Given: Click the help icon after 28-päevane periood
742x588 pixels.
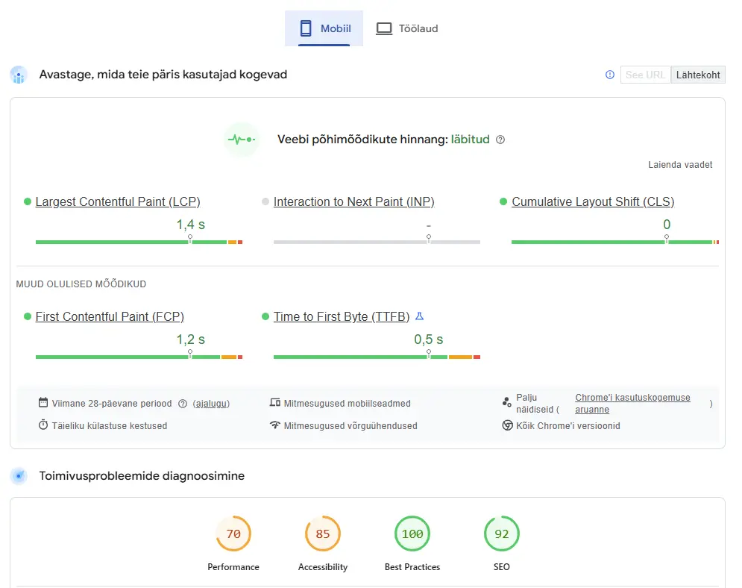Looking at the screenshot, I should click(x=183, y=404).
